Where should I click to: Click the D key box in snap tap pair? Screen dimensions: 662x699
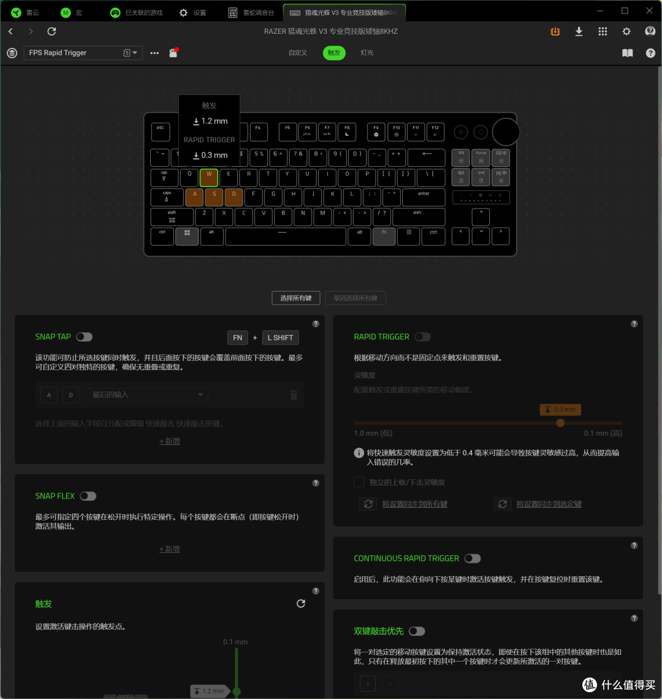pyautogui.click(x=70, y=395)
